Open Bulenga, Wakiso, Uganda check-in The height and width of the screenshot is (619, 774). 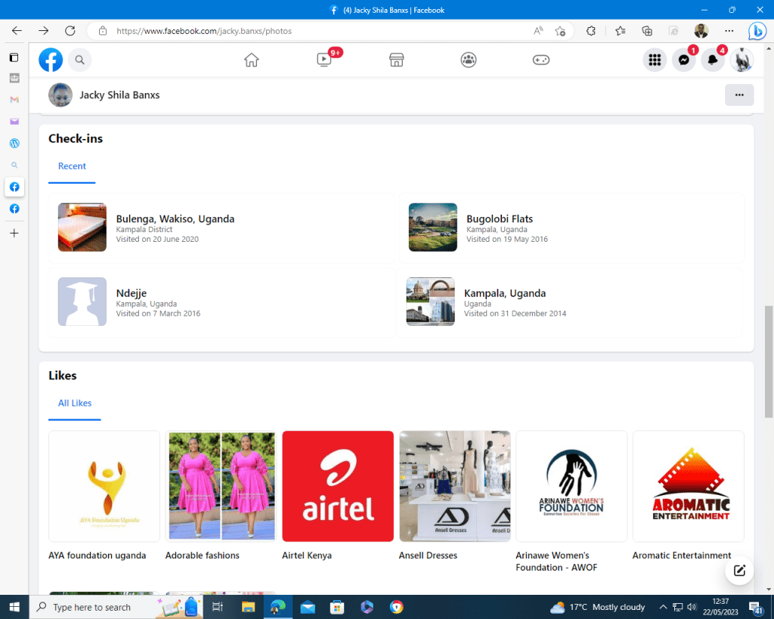(x=175, y=219)
